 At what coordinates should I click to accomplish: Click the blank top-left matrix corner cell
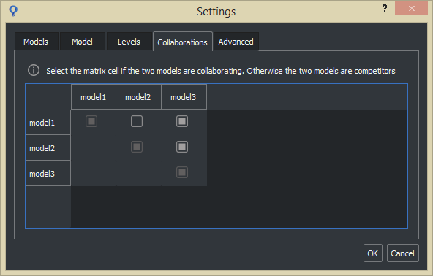coord(48,97)
